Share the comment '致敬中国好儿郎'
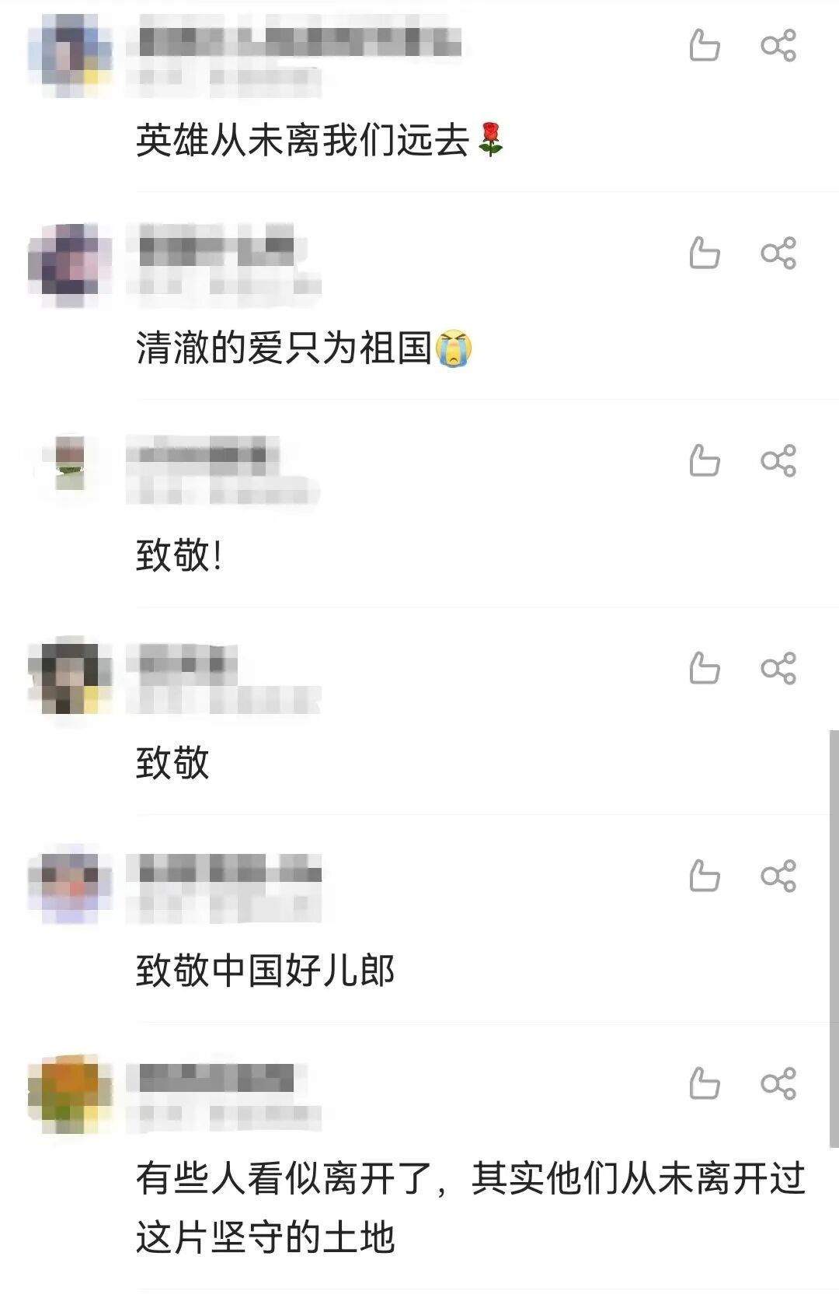This screenshot has width=839, height=1305. pyautogui.click(x=778, y=876)
